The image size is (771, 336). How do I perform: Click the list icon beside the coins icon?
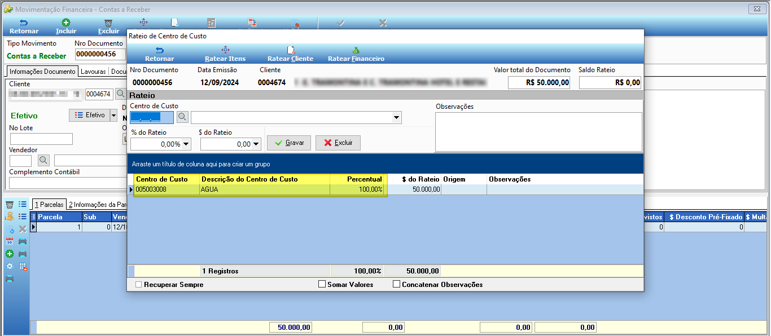(23, 216)
